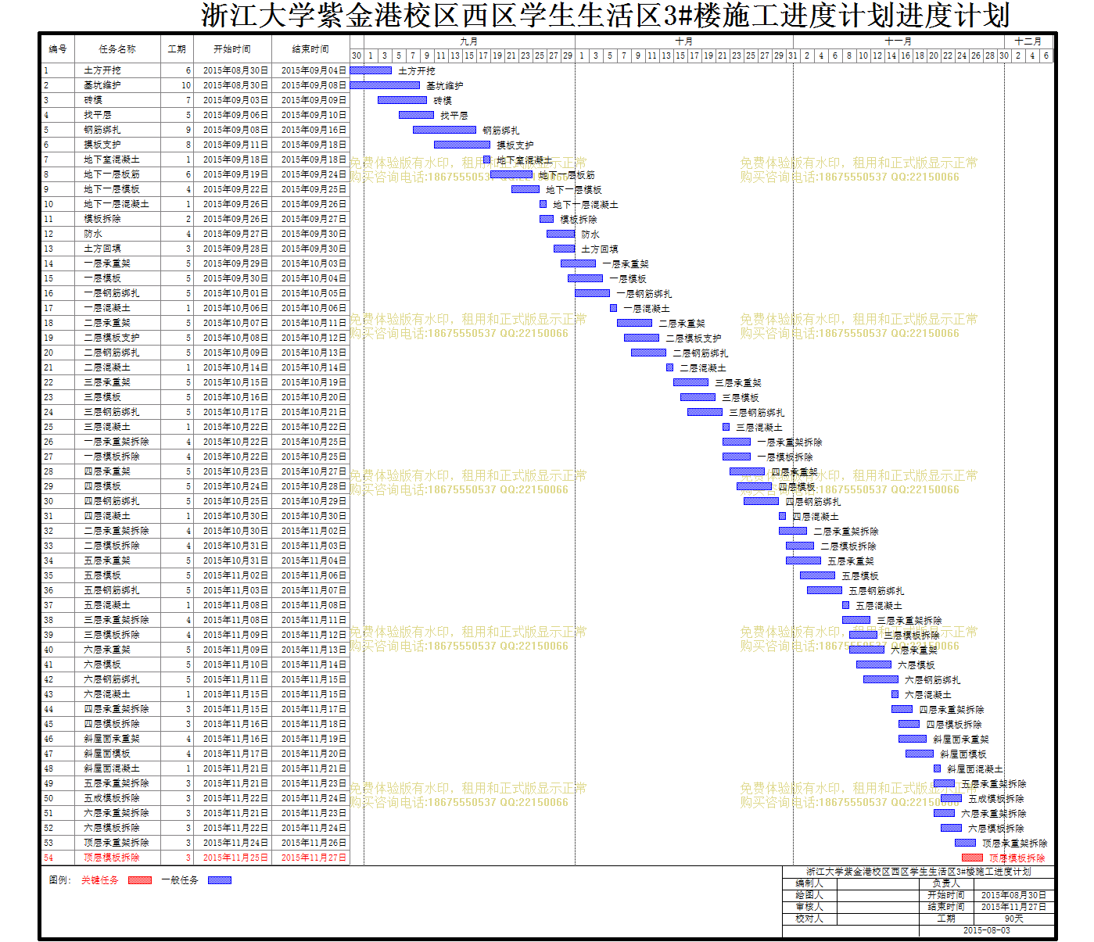Click the 结束时间 column header
Screen dimensions: 1094x942
[x=310, y=48]
